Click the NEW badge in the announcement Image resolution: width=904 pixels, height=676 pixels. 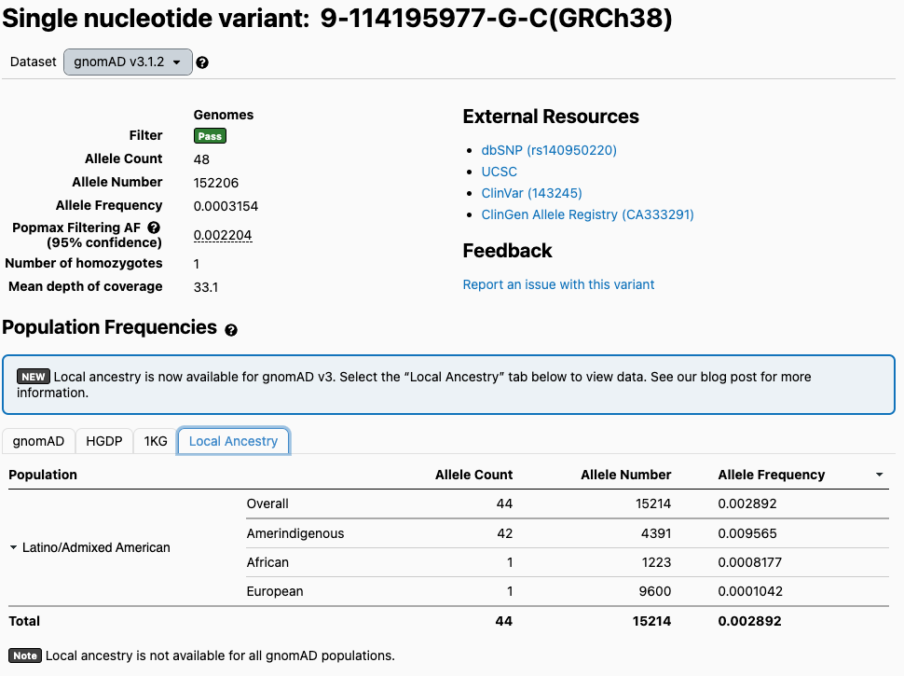point(34,377)
